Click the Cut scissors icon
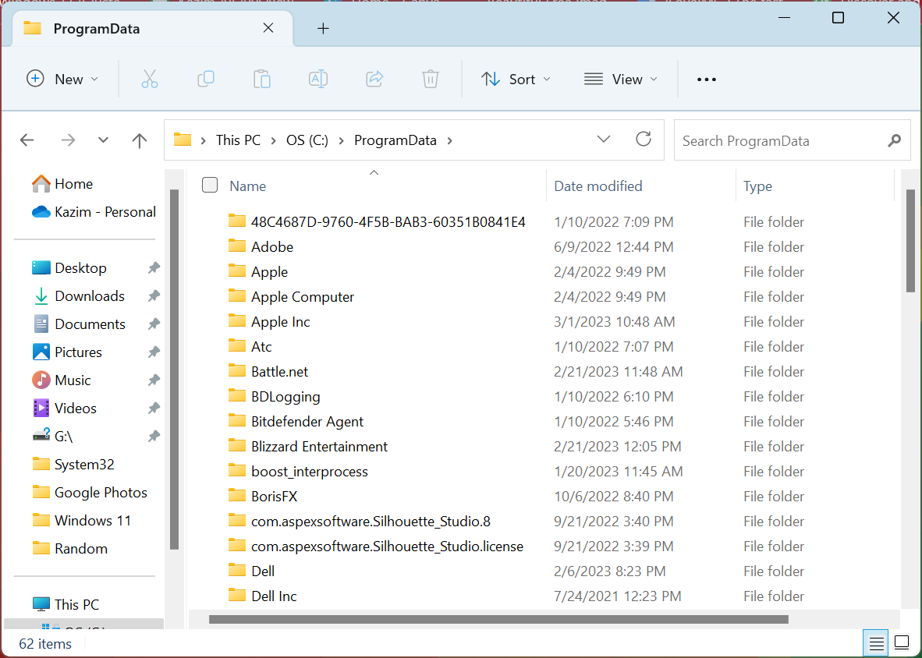This screenshot has height=658, width=922. [149, 79]
